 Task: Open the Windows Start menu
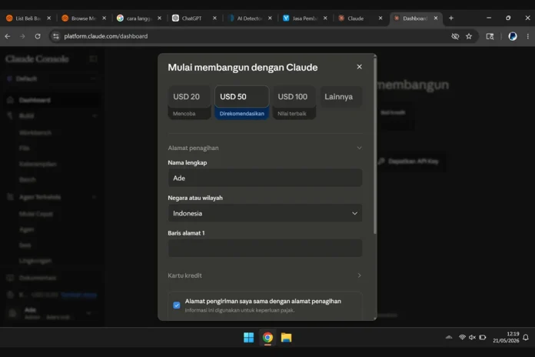click(249, 338)
